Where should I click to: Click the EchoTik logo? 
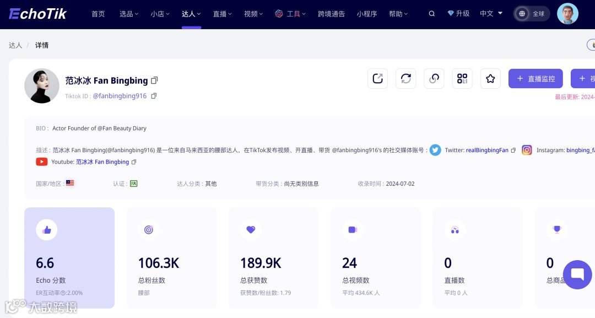37,14
